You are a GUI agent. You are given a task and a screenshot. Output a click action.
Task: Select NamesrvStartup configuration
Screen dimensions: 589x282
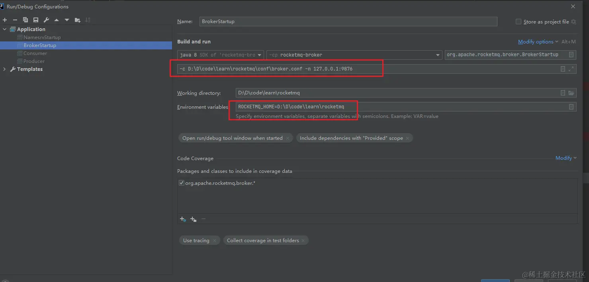(42, 37)
